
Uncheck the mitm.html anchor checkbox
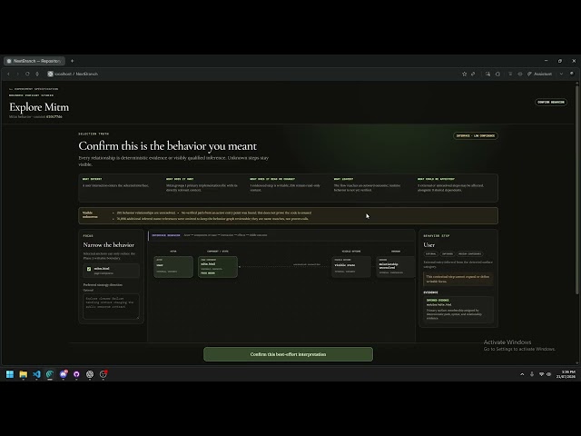[x=89, y=269]
